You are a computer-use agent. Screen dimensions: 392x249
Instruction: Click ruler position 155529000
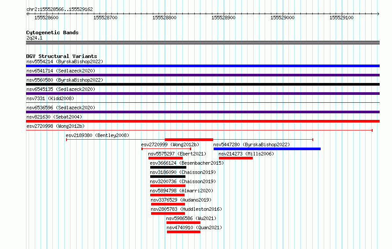click(282, 18)
